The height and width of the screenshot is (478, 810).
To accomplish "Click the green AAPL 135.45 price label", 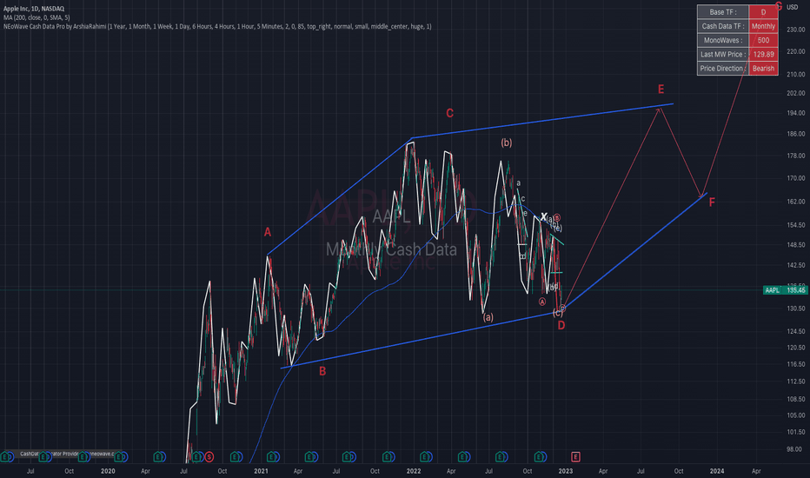I will [x=786, y=290].
